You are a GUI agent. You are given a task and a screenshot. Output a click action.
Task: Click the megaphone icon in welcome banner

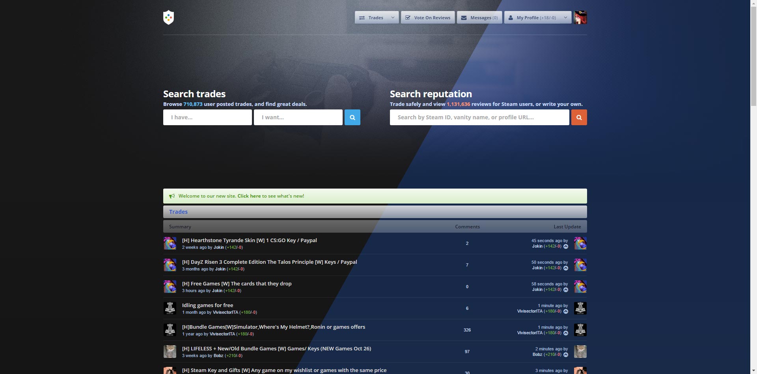tap(172, 196)
